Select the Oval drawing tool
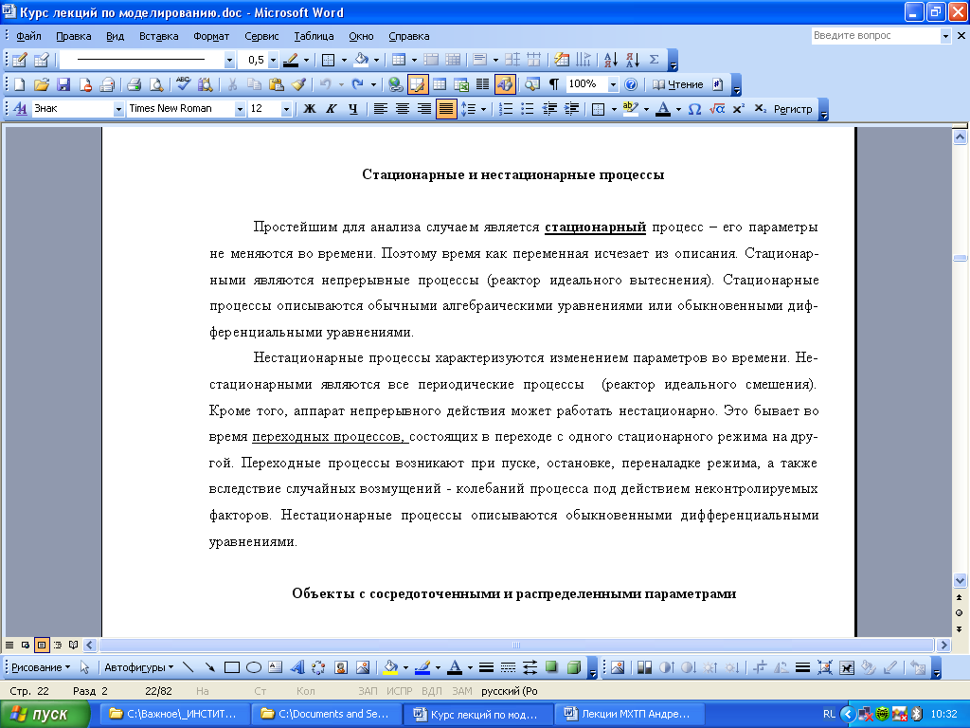Image resolution: width=970 pixels, height=728 pixels. click(x=254, y=667)
